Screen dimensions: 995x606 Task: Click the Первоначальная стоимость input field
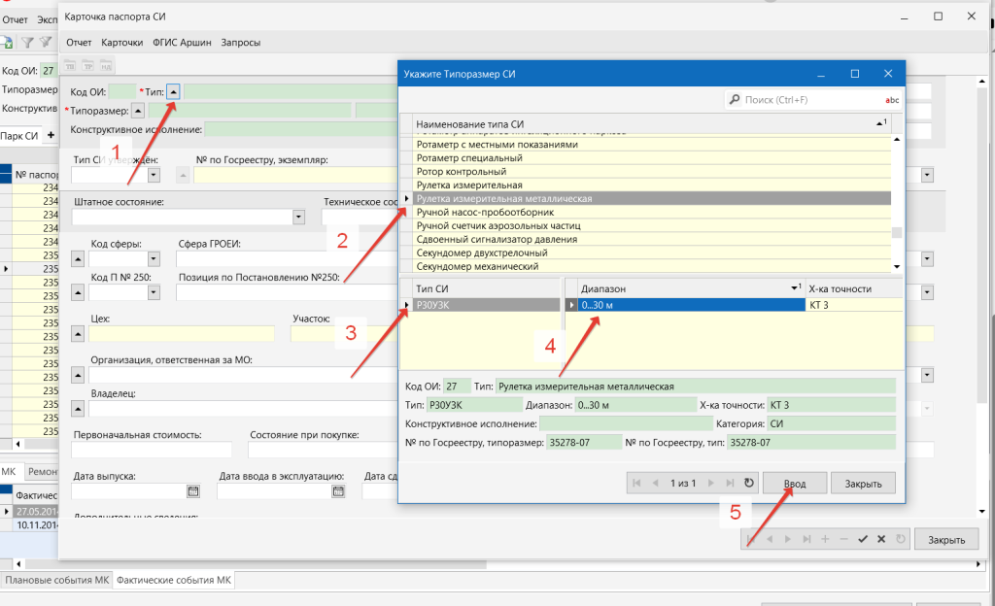click(152, 450)
